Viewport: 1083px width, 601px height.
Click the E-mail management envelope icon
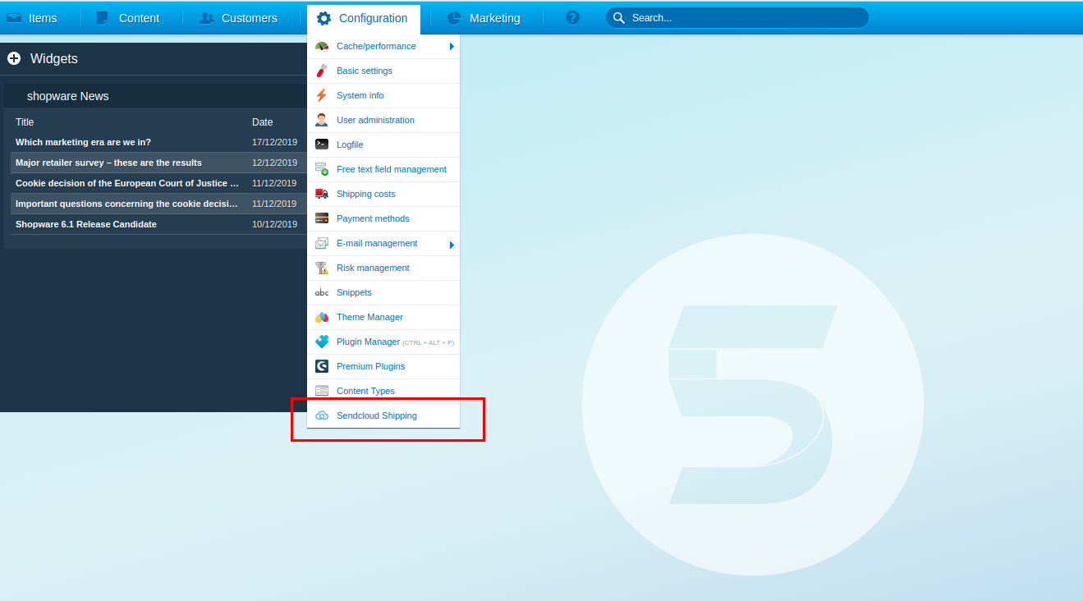coord(322,244)
